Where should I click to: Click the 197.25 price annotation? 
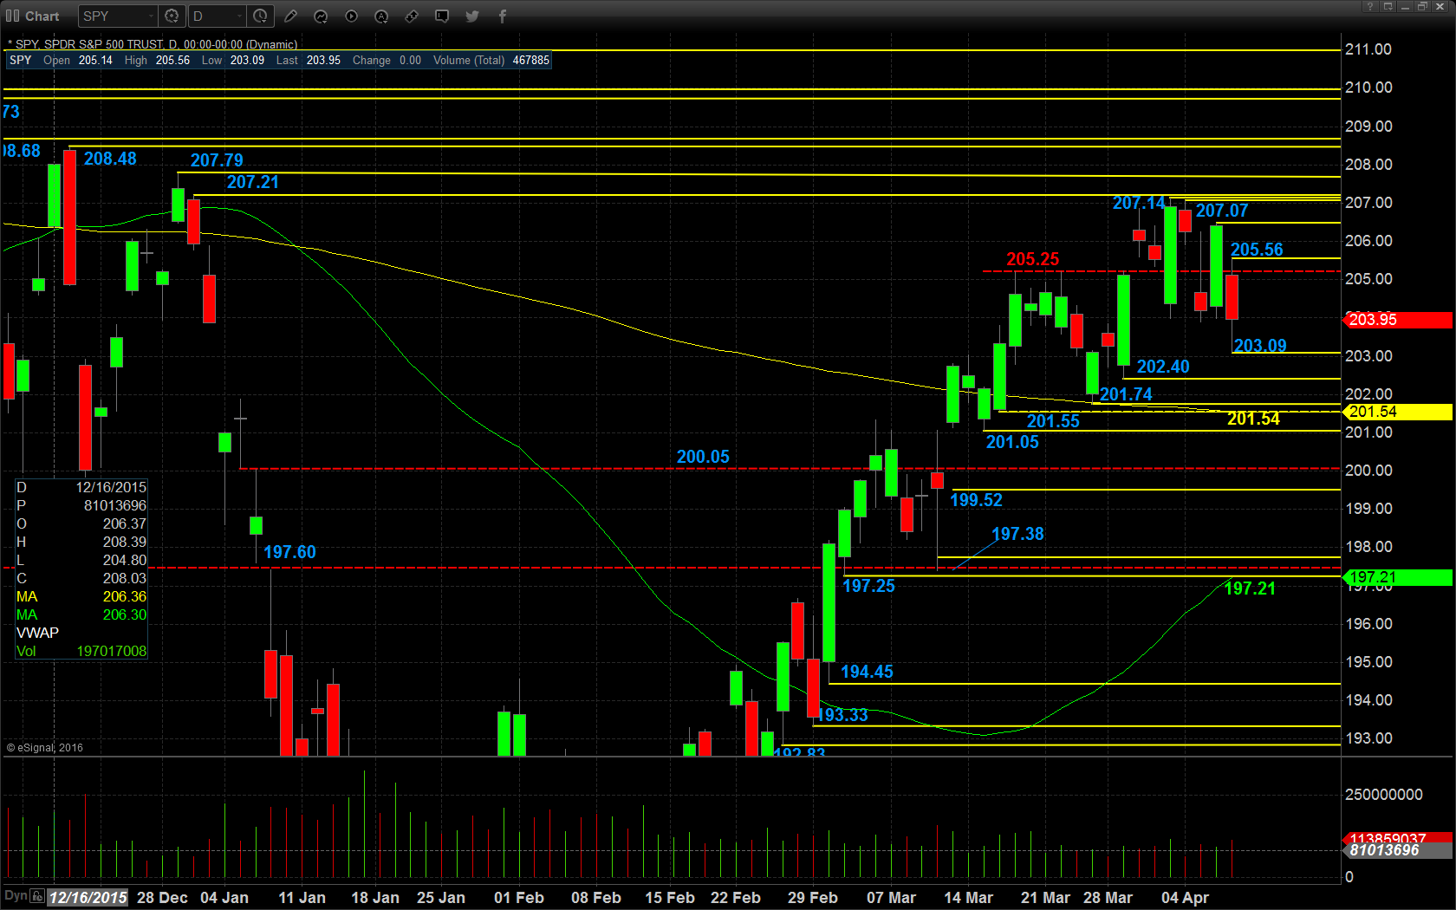(x=868, y=586)
